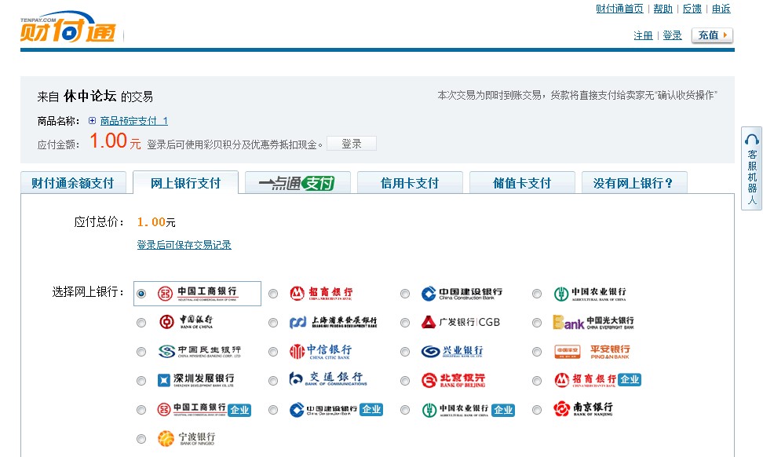The width and height of the screenshot is (763, 457).
Task: Expand the 商品名称 plus icon
Action: pyautogui.click(x=92, y=120)
